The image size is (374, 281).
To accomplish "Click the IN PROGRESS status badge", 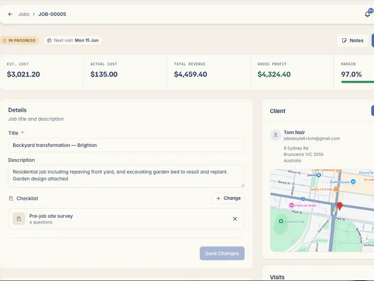I will click(19, 40).
